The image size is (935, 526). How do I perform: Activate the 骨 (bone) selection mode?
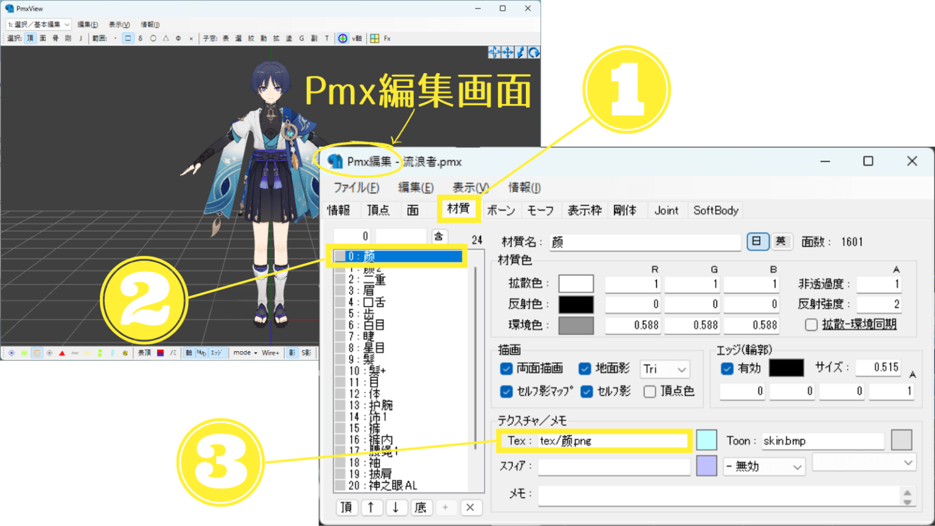[57, 38]
